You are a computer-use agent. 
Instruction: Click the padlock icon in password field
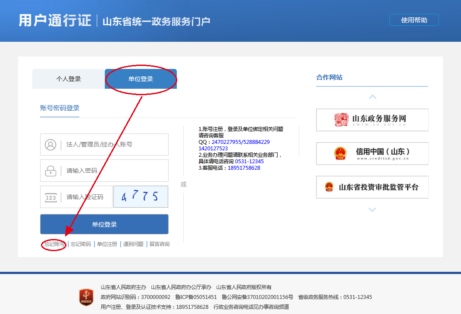point(50,171)
